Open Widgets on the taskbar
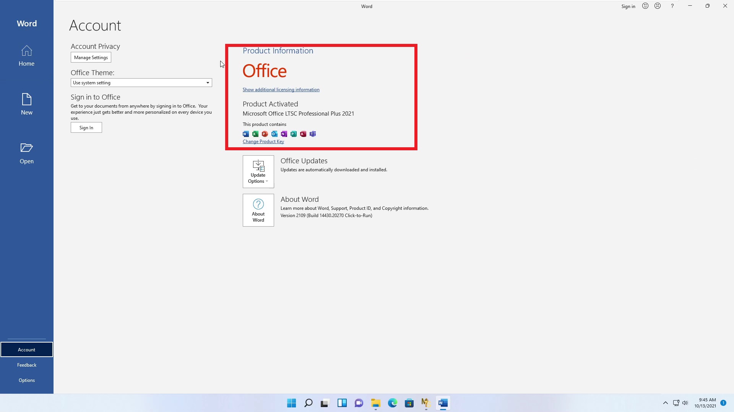This screenshot has width=734, height=412. (x=342, y=403)
